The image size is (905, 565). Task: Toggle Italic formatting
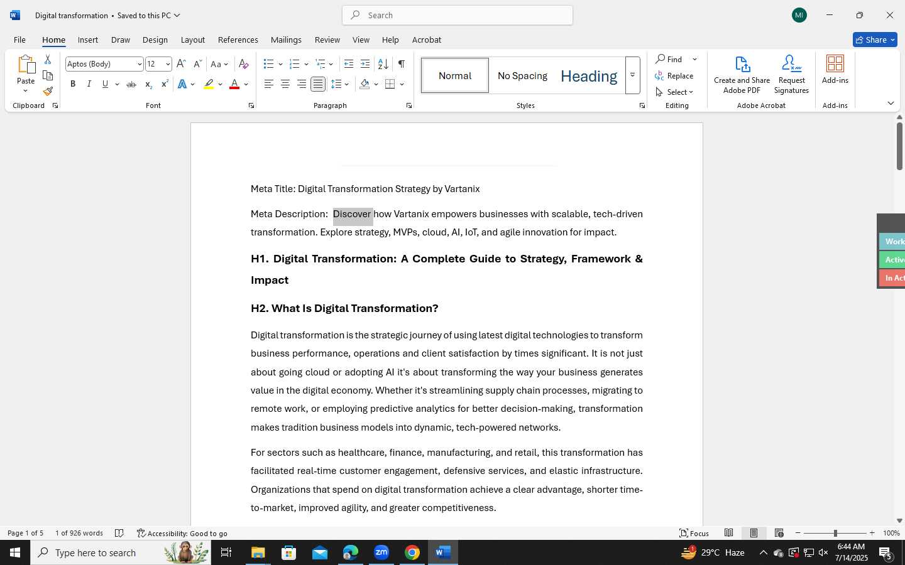(89, 84)
